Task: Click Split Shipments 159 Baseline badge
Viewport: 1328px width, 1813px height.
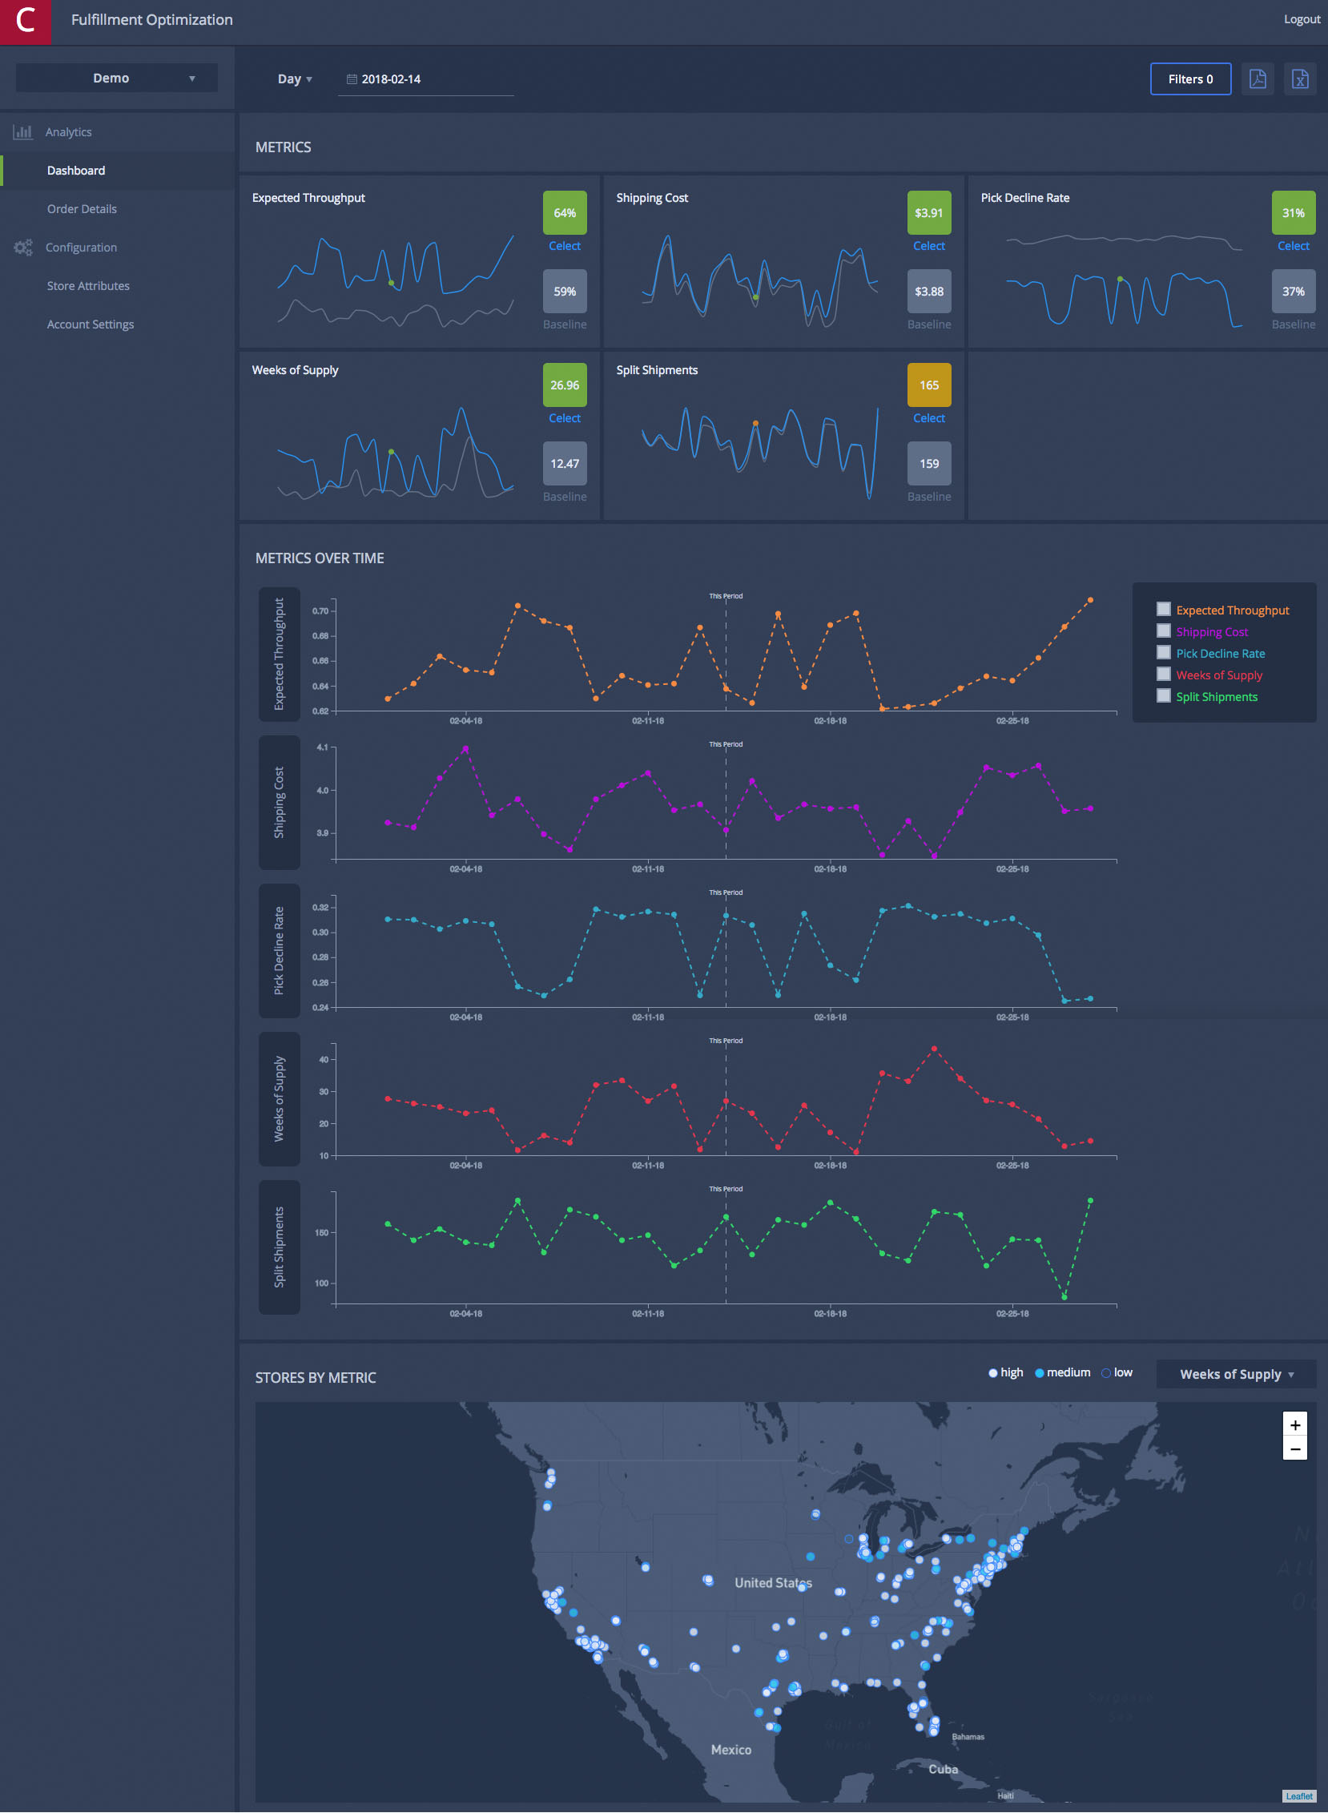Action: pyautogui.click(x=928, y=463)
